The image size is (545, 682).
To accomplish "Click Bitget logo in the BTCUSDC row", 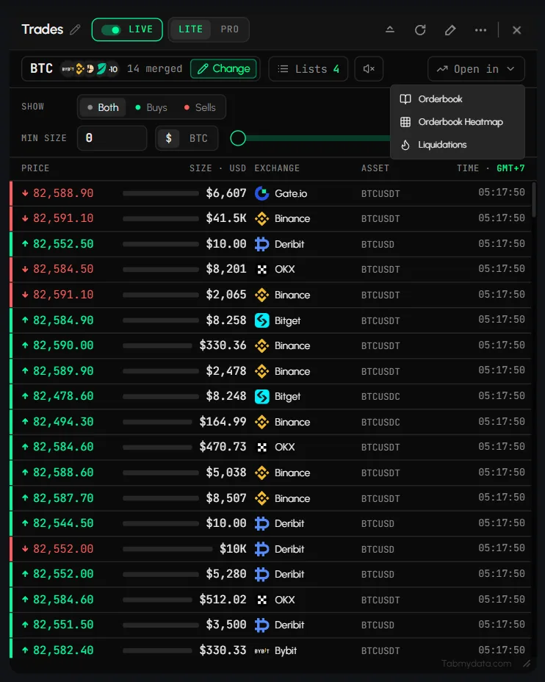I will point(261,396).
